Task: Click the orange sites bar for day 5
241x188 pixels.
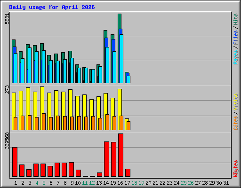Action: point(44,122)
